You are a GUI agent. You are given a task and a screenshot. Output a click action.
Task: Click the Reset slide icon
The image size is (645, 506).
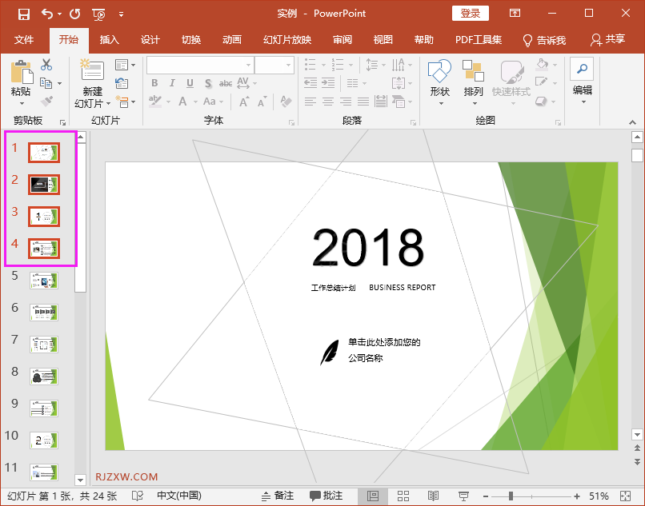(x=122, y=83)
